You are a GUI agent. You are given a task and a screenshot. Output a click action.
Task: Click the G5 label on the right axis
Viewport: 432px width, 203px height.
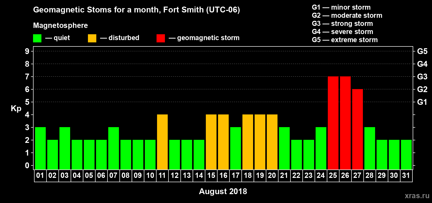pos(422,51)
